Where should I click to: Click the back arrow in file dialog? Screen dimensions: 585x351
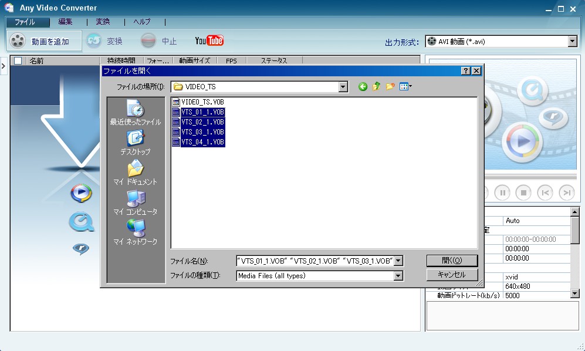(363, 87)
